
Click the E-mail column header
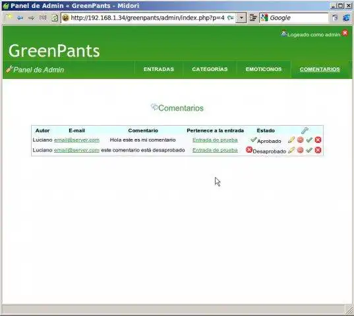point(76,130)
